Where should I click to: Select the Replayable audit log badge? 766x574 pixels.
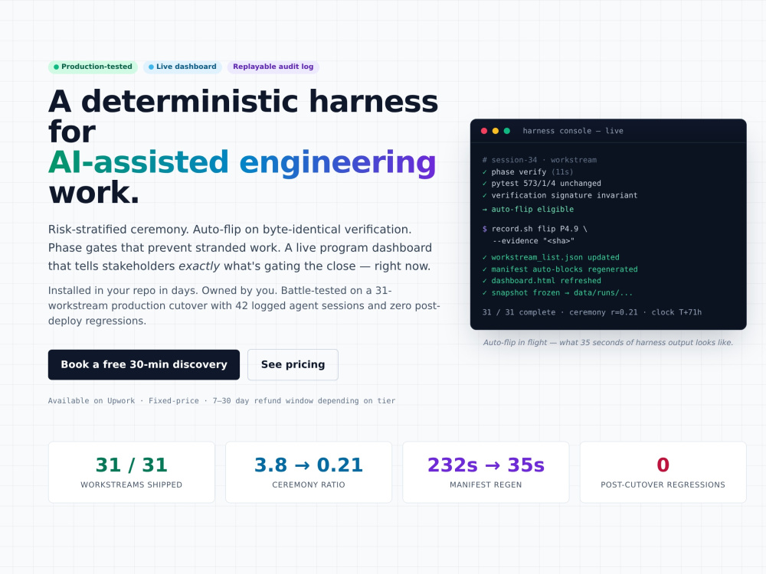tap(273, 67)
